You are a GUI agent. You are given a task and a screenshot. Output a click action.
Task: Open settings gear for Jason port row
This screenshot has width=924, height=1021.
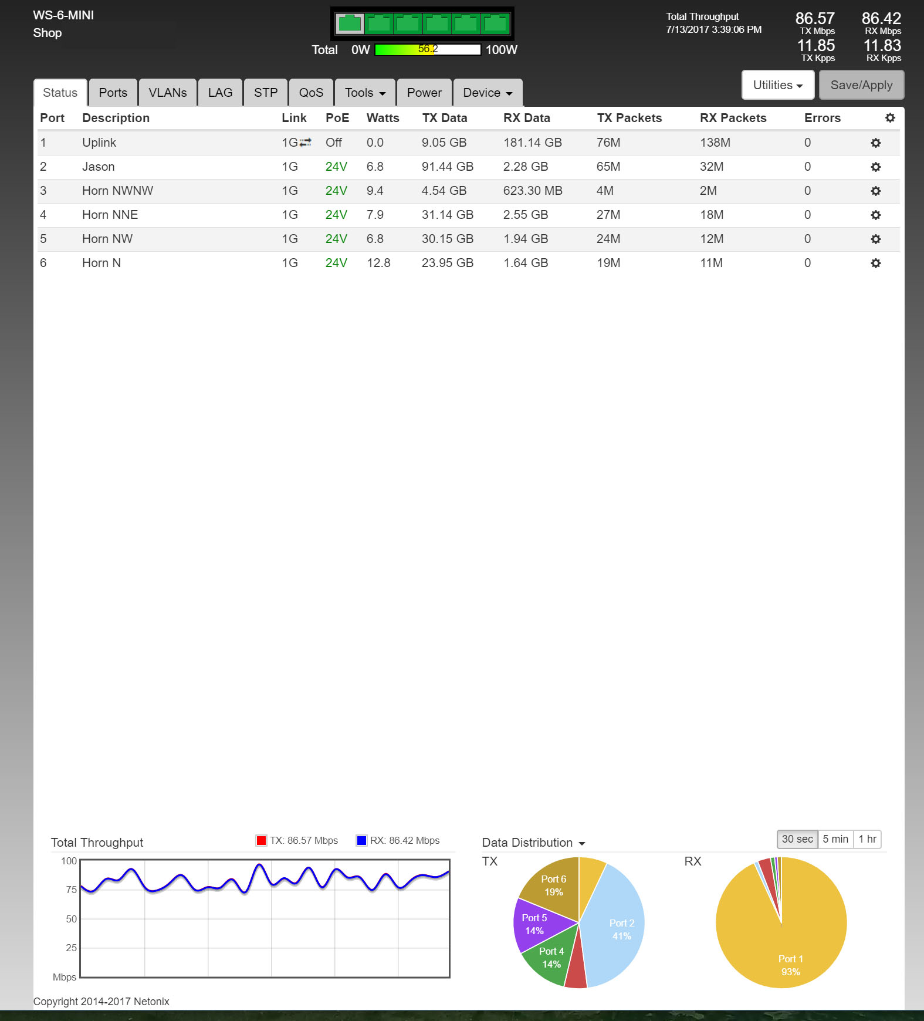pos(875,167)
